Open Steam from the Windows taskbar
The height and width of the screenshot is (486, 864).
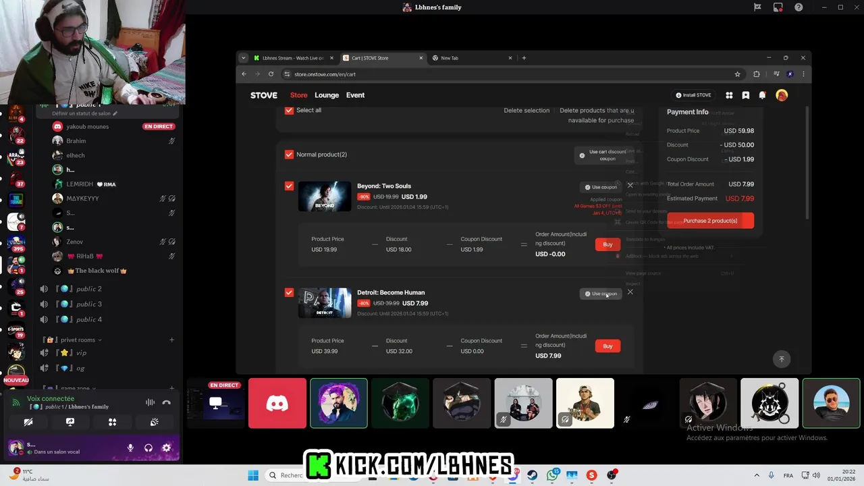click(x=533, y=475)
